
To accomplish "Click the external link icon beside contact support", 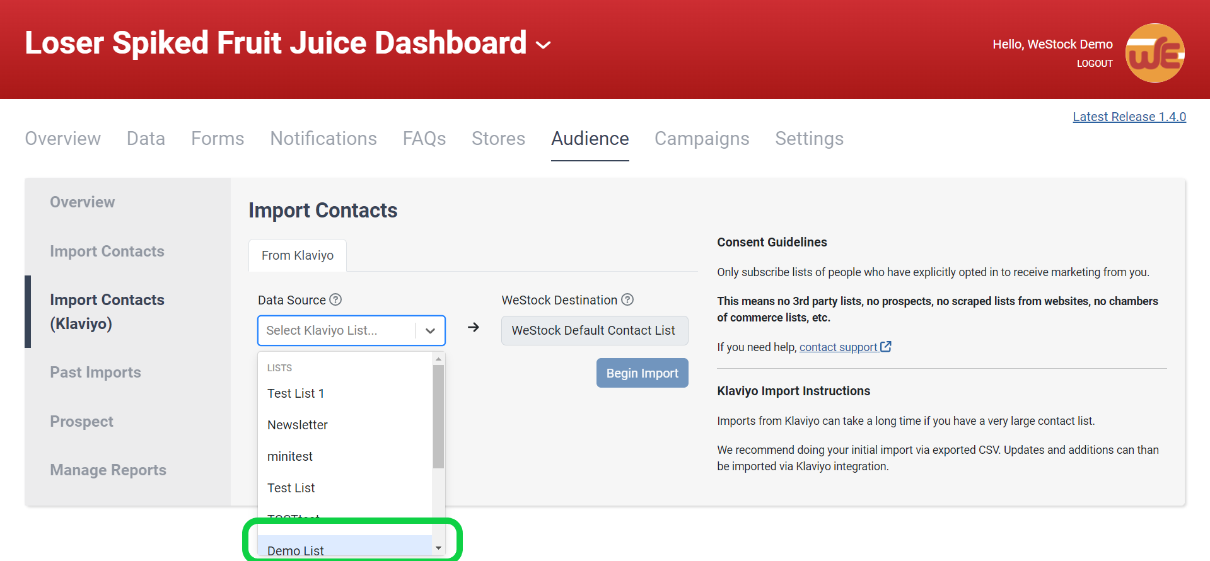I will [x=886, y=346].
